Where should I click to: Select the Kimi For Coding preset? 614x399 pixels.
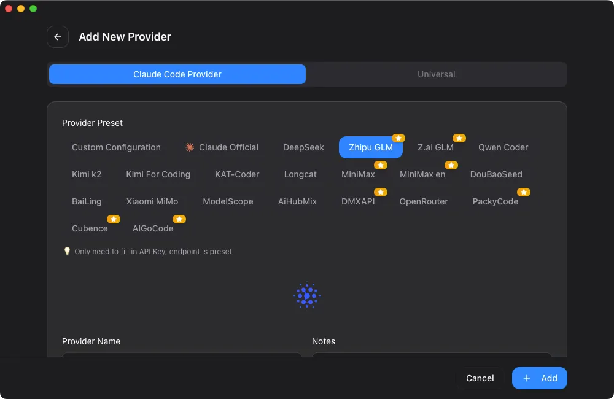(x=158, y=174)
